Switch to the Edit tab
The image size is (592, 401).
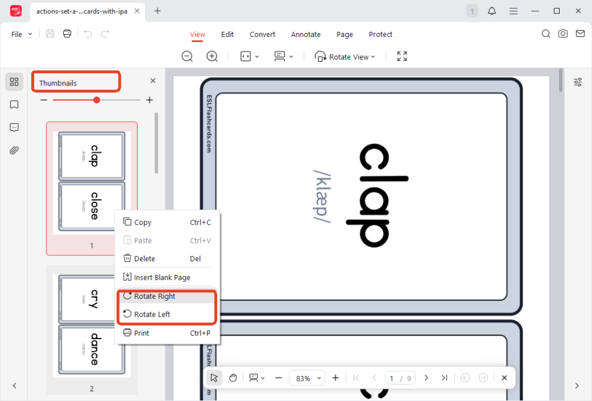coord(227,34)
